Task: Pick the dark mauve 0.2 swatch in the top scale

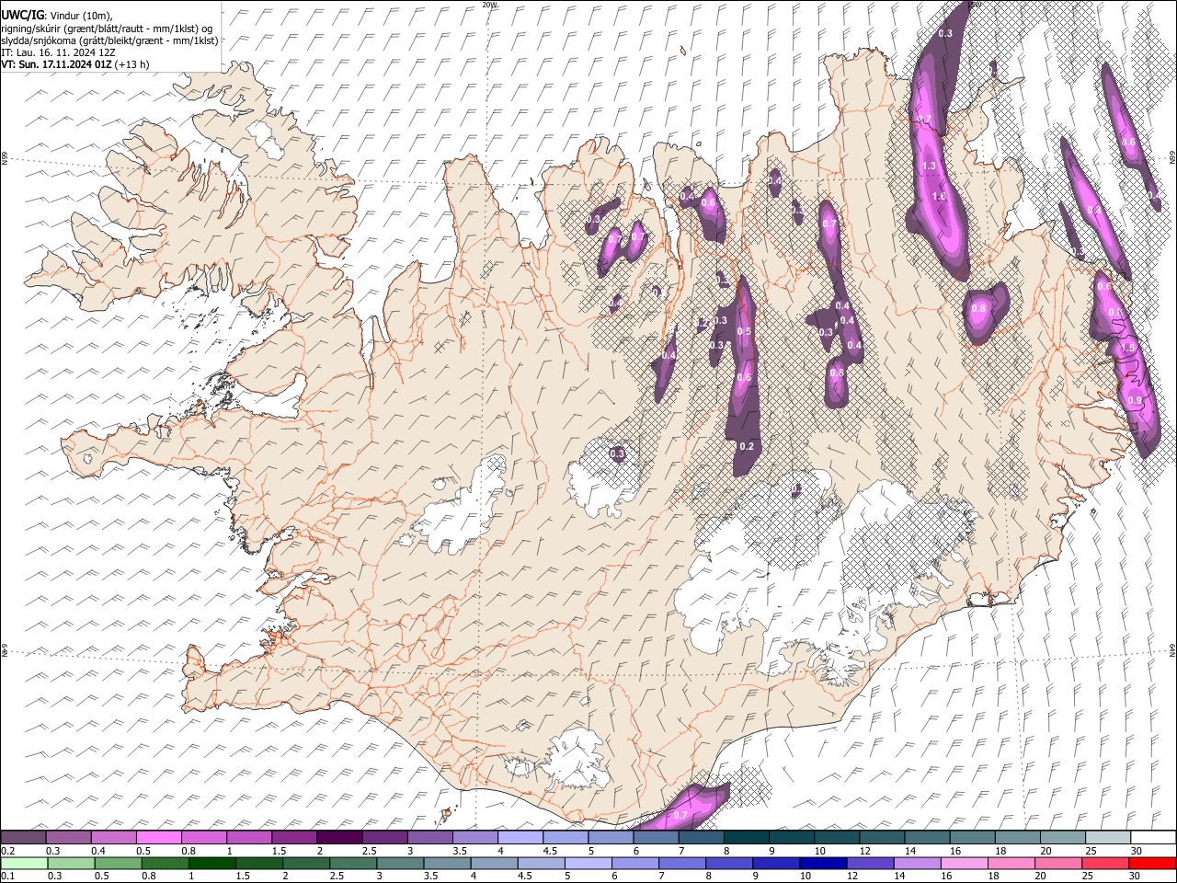Action: [23, 837]
